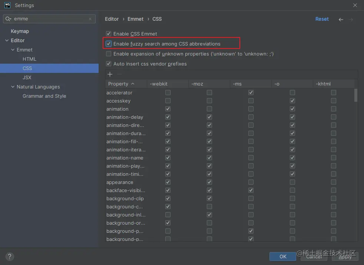Collapse the Natural Languages node
Image resolution: width=364 pixels, height=265 pixels.
pos(13,87)
